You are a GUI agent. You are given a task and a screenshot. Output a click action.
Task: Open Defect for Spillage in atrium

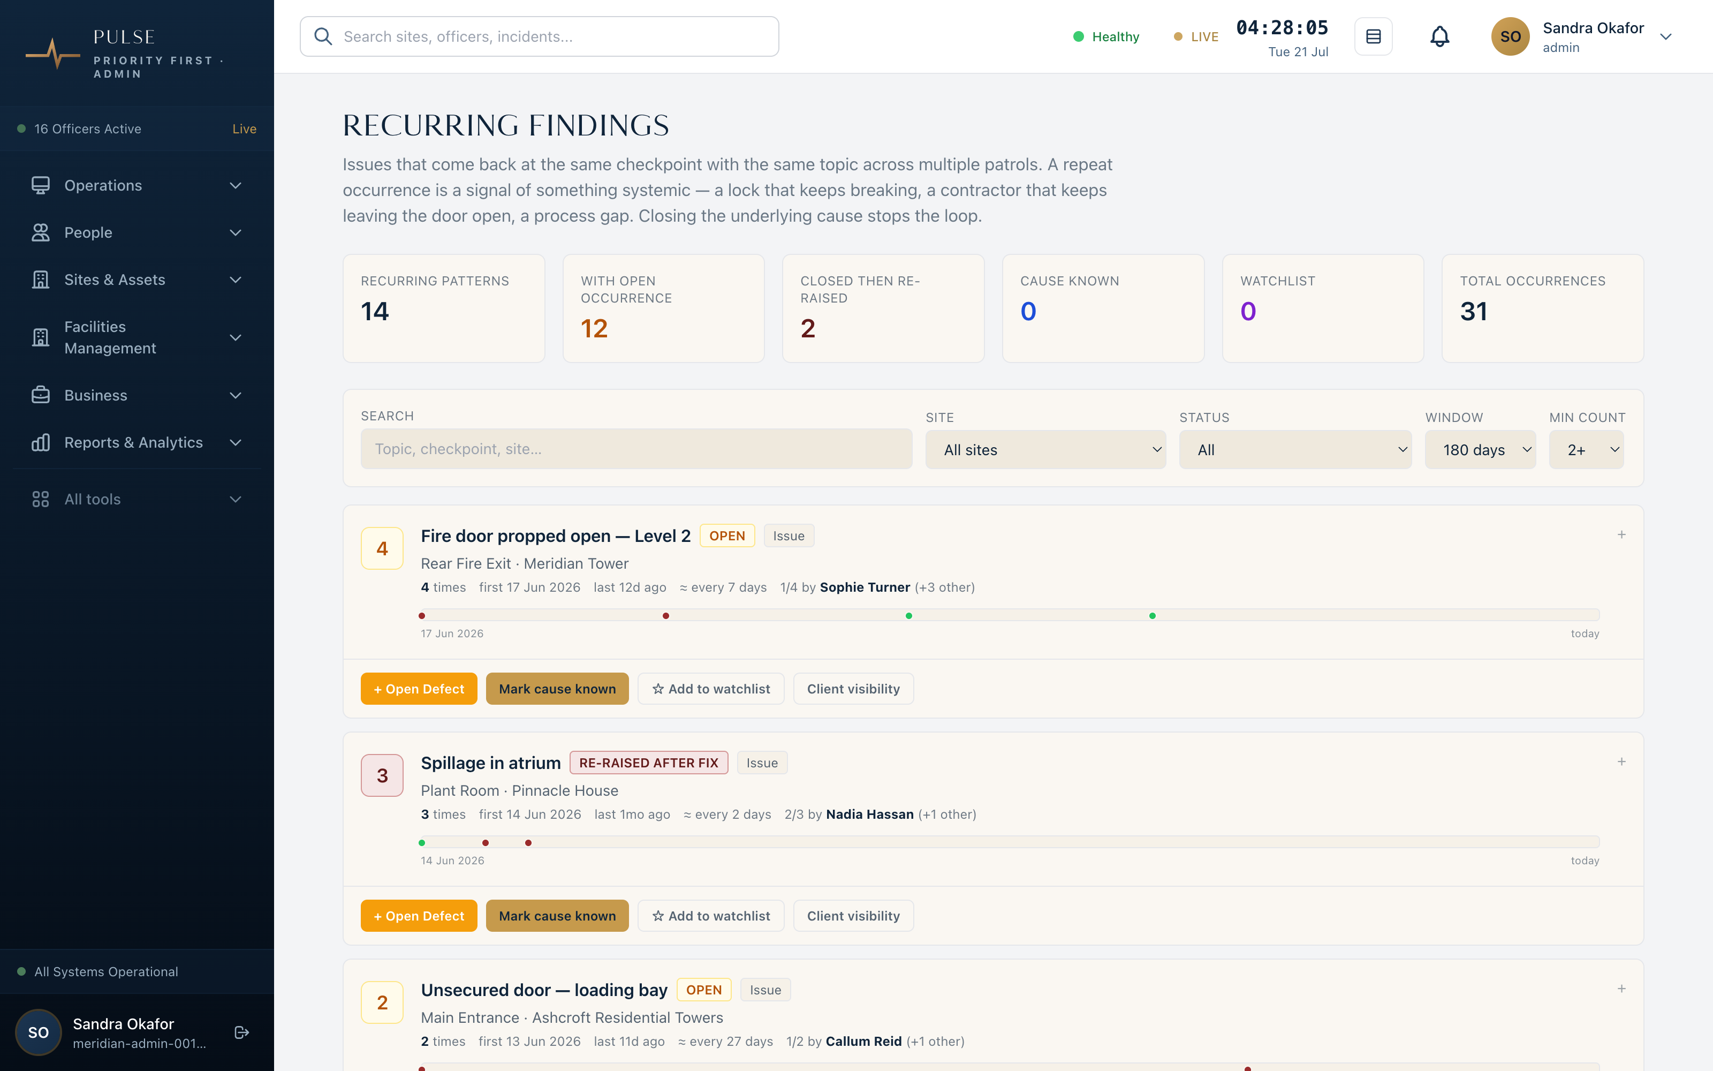(x=419, y=916)
